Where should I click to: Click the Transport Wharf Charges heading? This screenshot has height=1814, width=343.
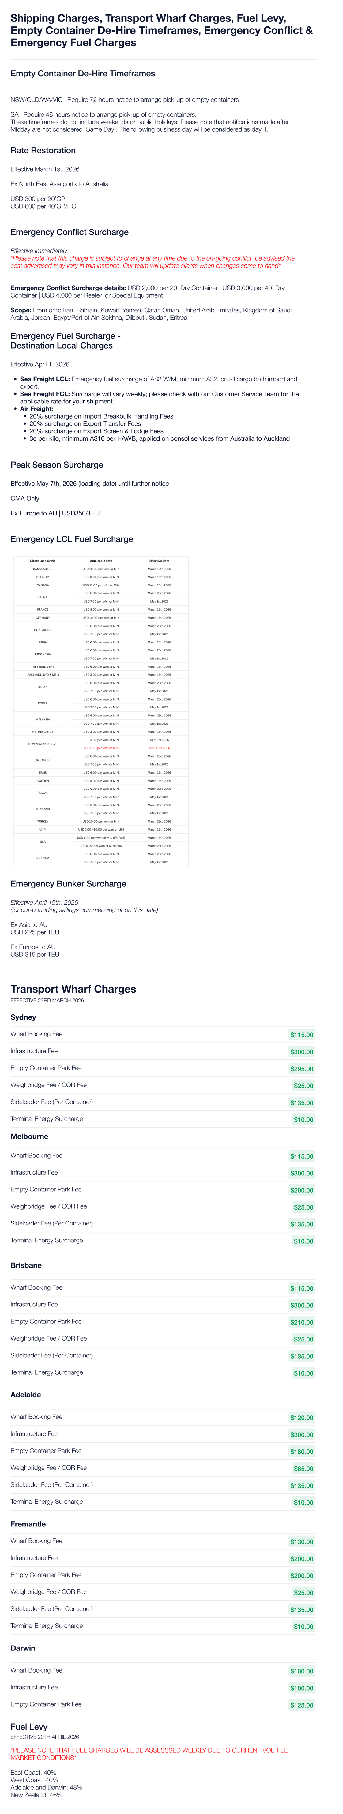(x=73, y=989)
